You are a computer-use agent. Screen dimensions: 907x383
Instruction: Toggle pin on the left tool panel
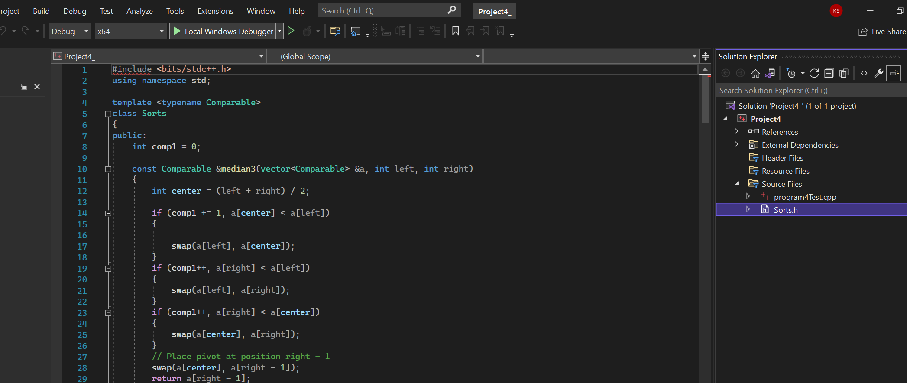tap(24, 87)
